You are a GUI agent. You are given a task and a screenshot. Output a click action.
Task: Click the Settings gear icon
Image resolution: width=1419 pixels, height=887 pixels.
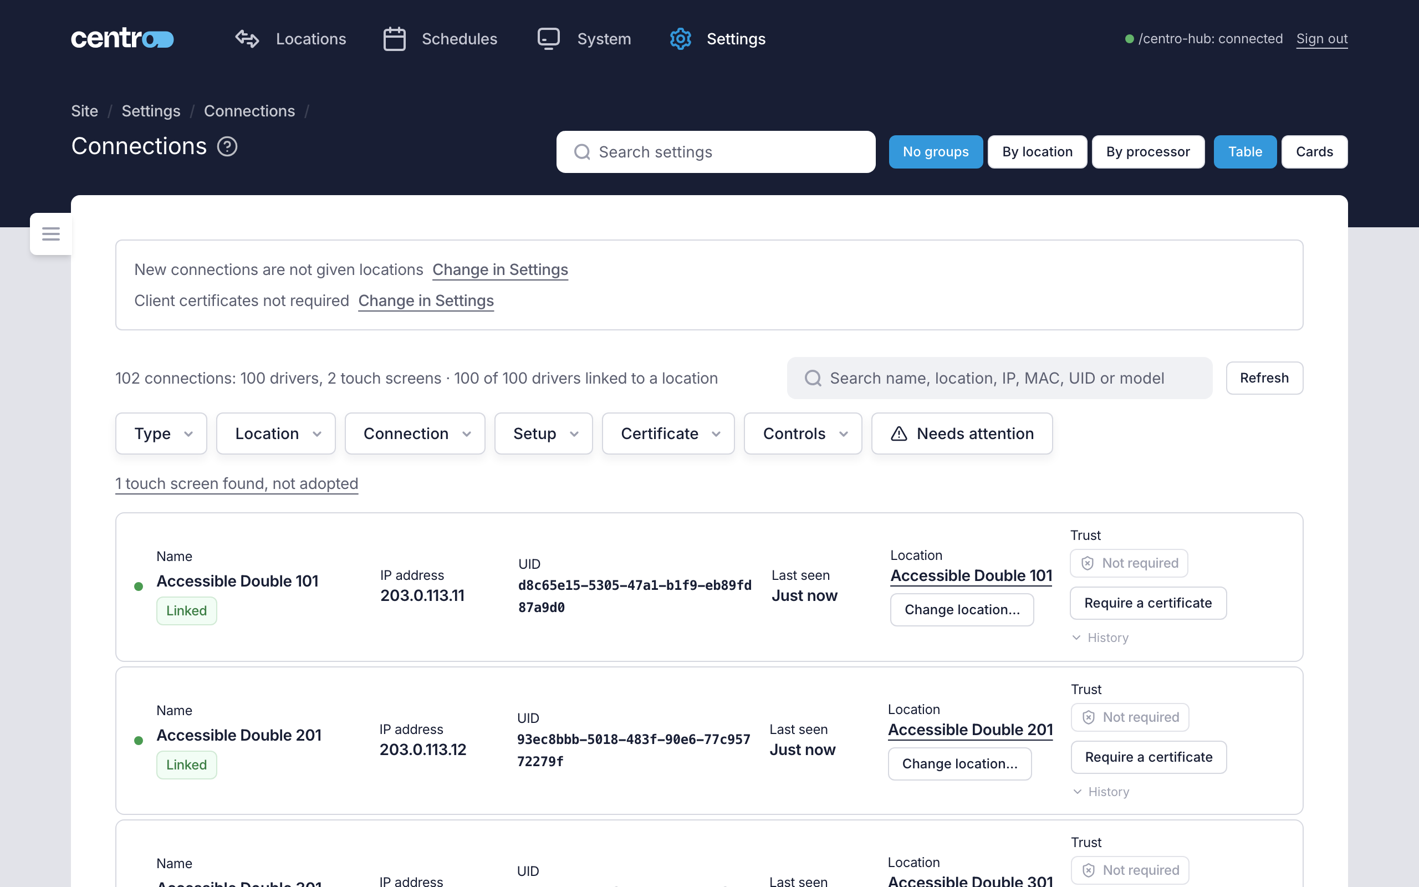(680, 39)
